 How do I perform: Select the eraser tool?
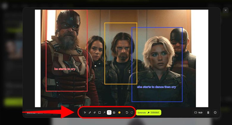(x=94, y=112)
